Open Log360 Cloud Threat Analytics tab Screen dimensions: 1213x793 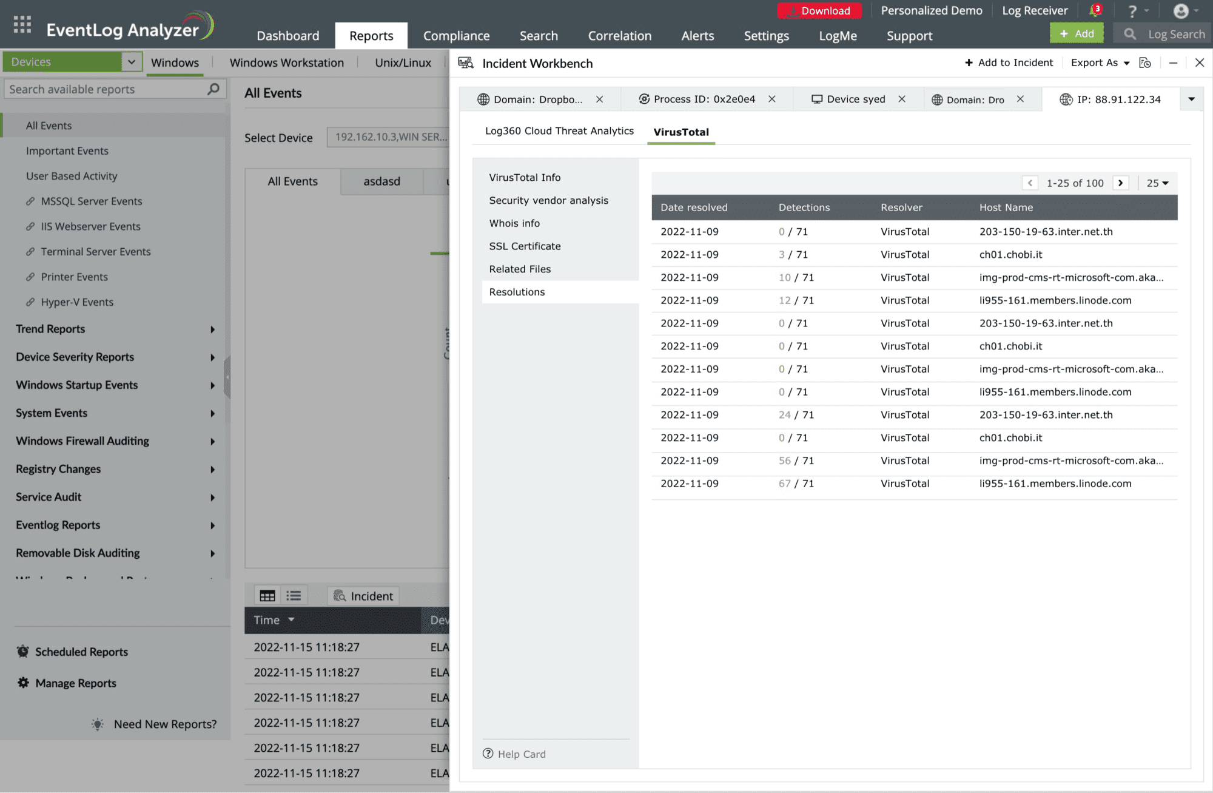tap(560, 132)
